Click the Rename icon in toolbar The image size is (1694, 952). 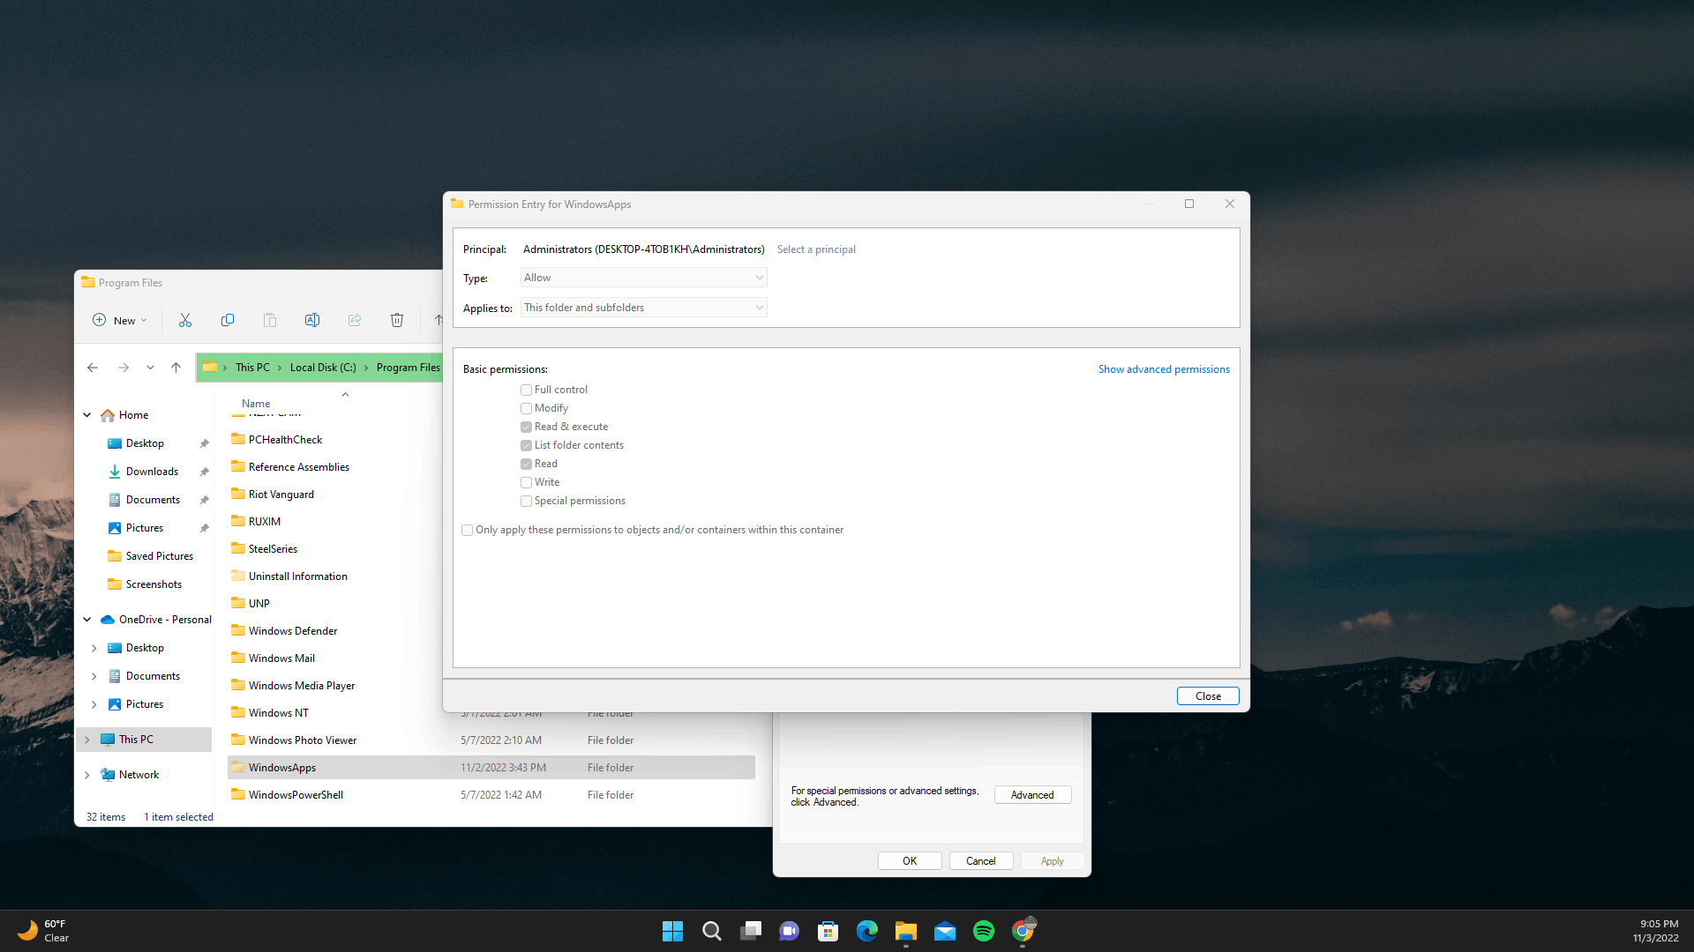point(312,320)
